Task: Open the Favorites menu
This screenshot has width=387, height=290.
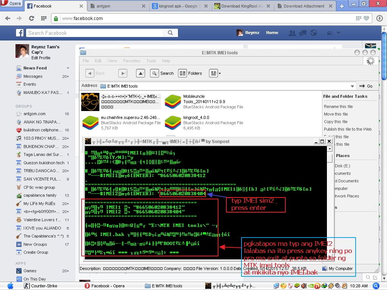Action: pyautogui.click(x=132, y=61)
